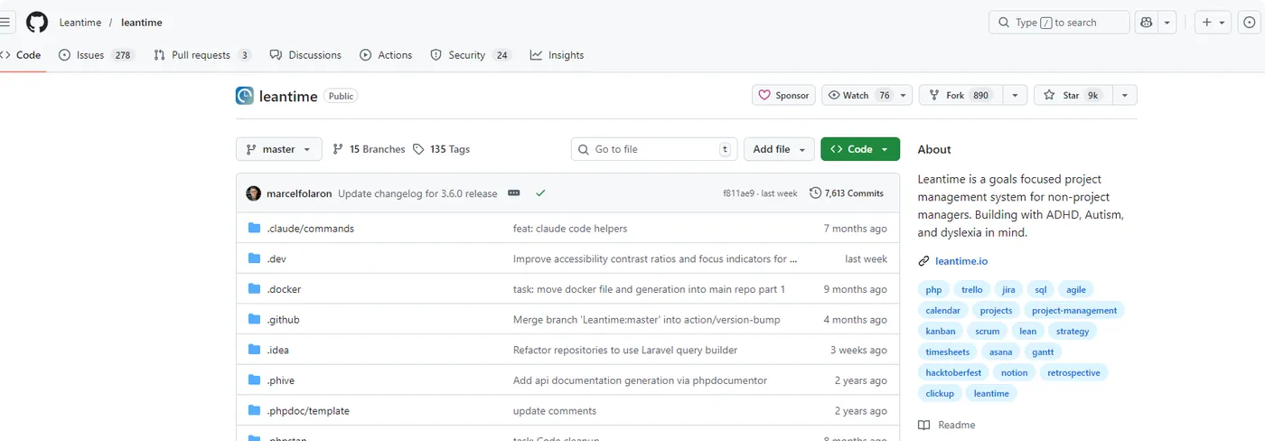Screen dimensions: 1265x441
Task: Show commit status check mark details
Action: coord(540,193)
